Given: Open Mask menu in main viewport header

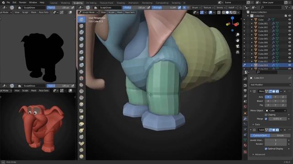Looking at the screenshot, I should tap(119, 12).
